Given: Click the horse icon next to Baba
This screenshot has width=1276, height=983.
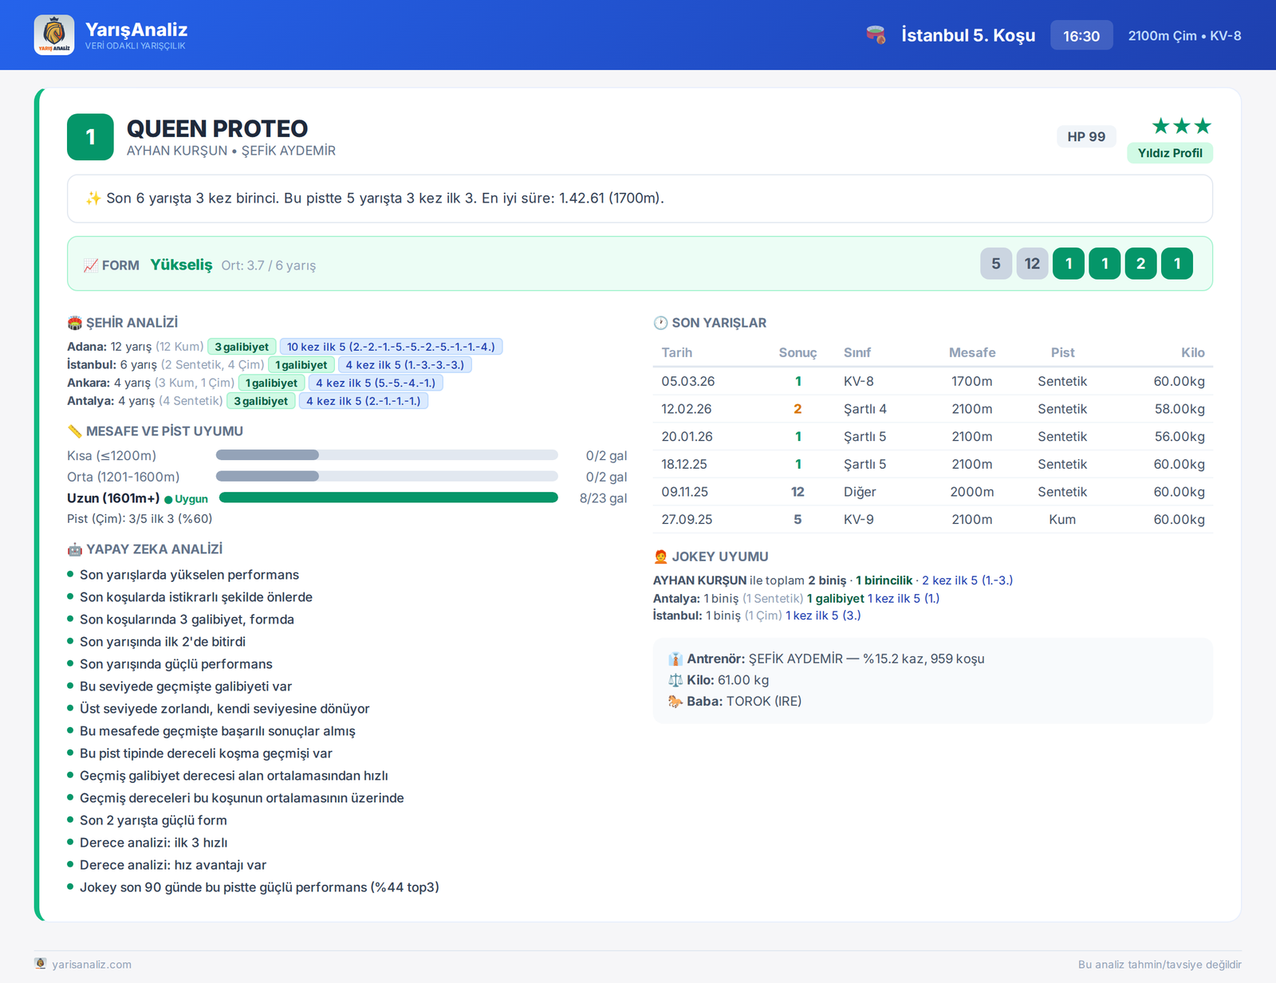Looking at the screenshot, I should click(x=675, y=702).
